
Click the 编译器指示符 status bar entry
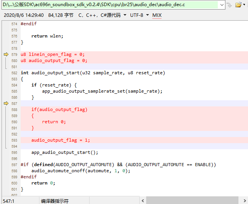[x=55, y=201]
